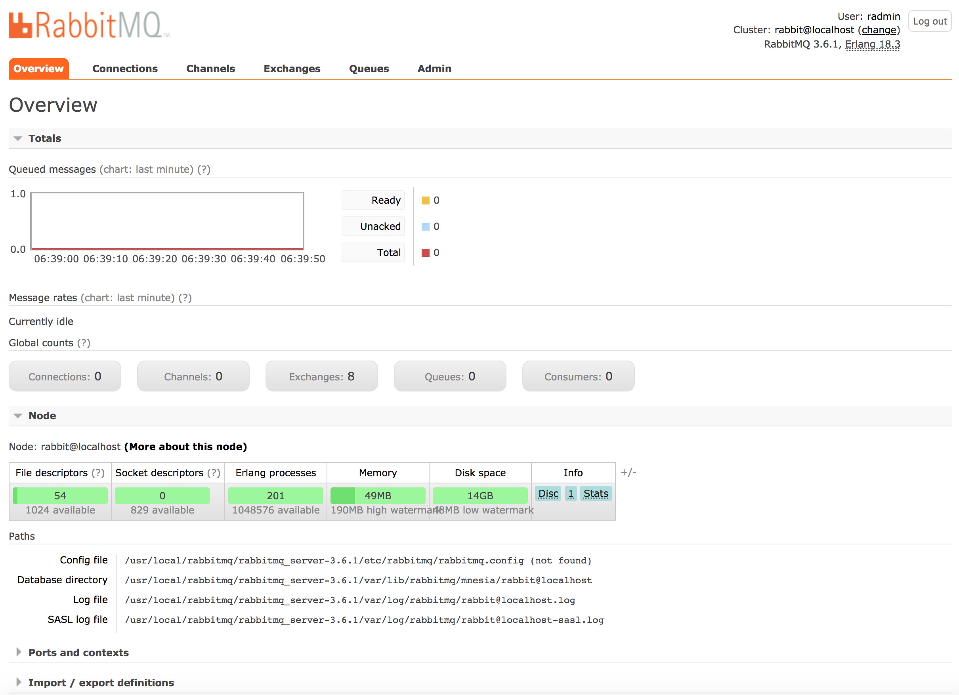Screen dimensions: 959x695
Task: Click the cluster name change link
Action: tap(879, 30)
